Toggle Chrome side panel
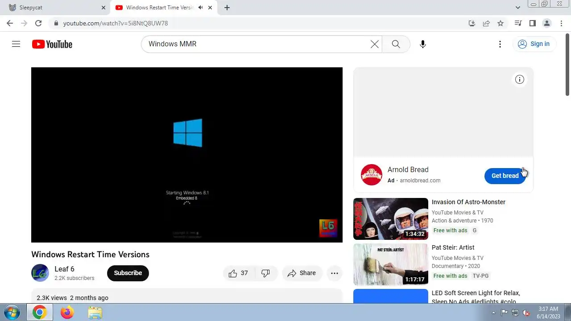 pyautogui.click(x=532, y=23)
